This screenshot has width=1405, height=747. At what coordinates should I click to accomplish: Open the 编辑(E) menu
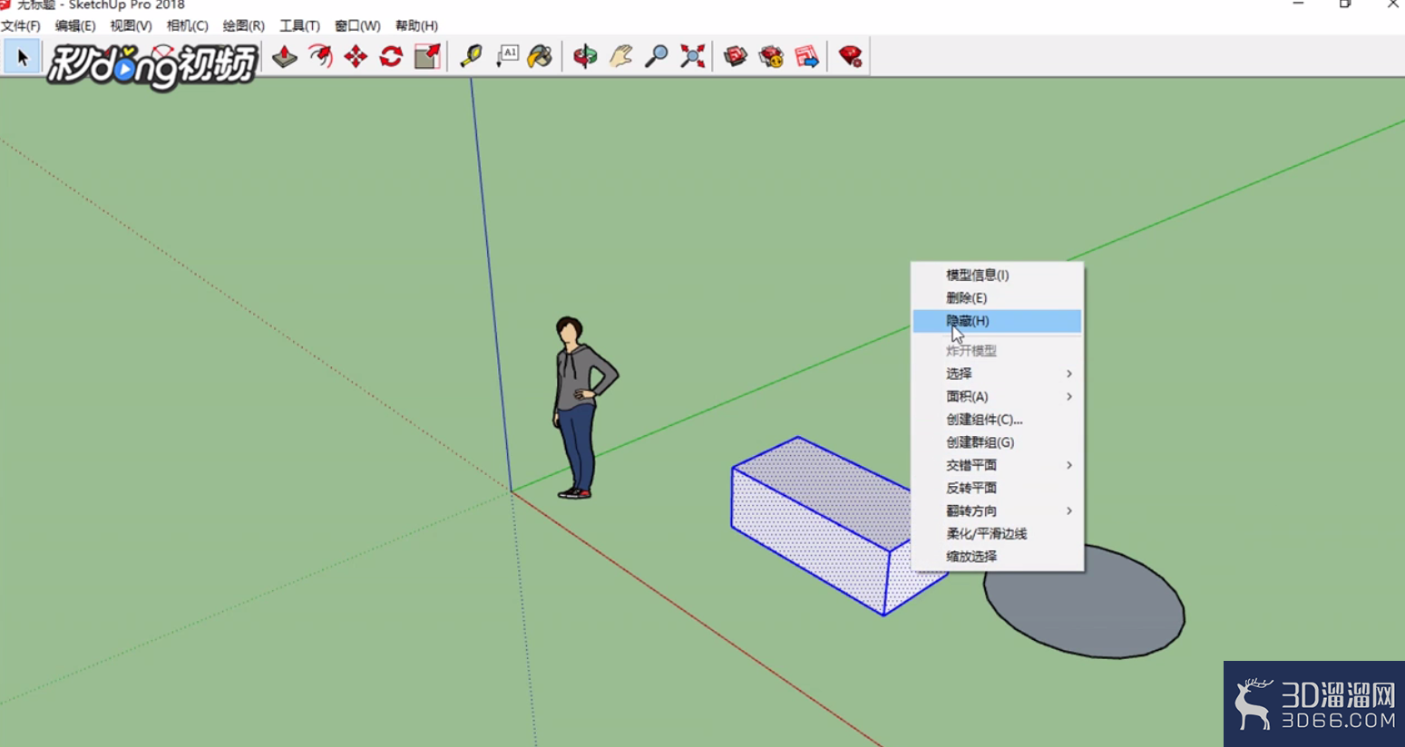75,25
